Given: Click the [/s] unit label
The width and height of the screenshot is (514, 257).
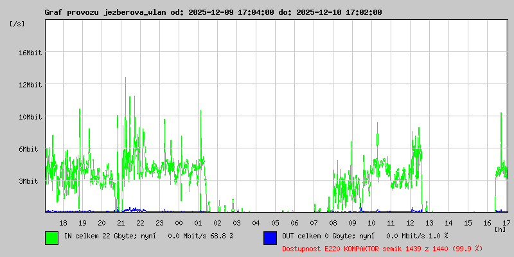Looking at the screenshot, I should (x=17, y=24).
